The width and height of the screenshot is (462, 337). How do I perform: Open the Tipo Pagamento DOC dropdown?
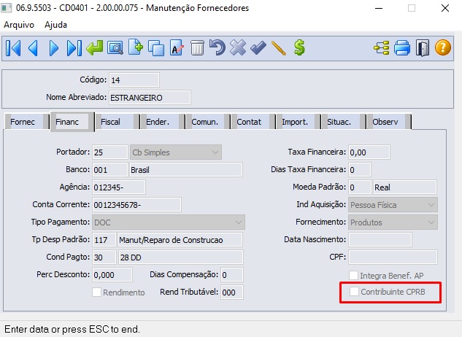(x=169, y=222)
